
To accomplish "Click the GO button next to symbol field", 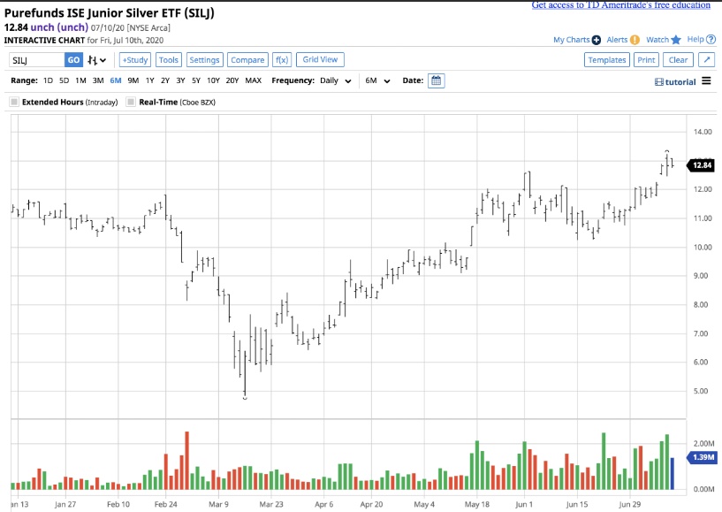I will click(73, 60).
